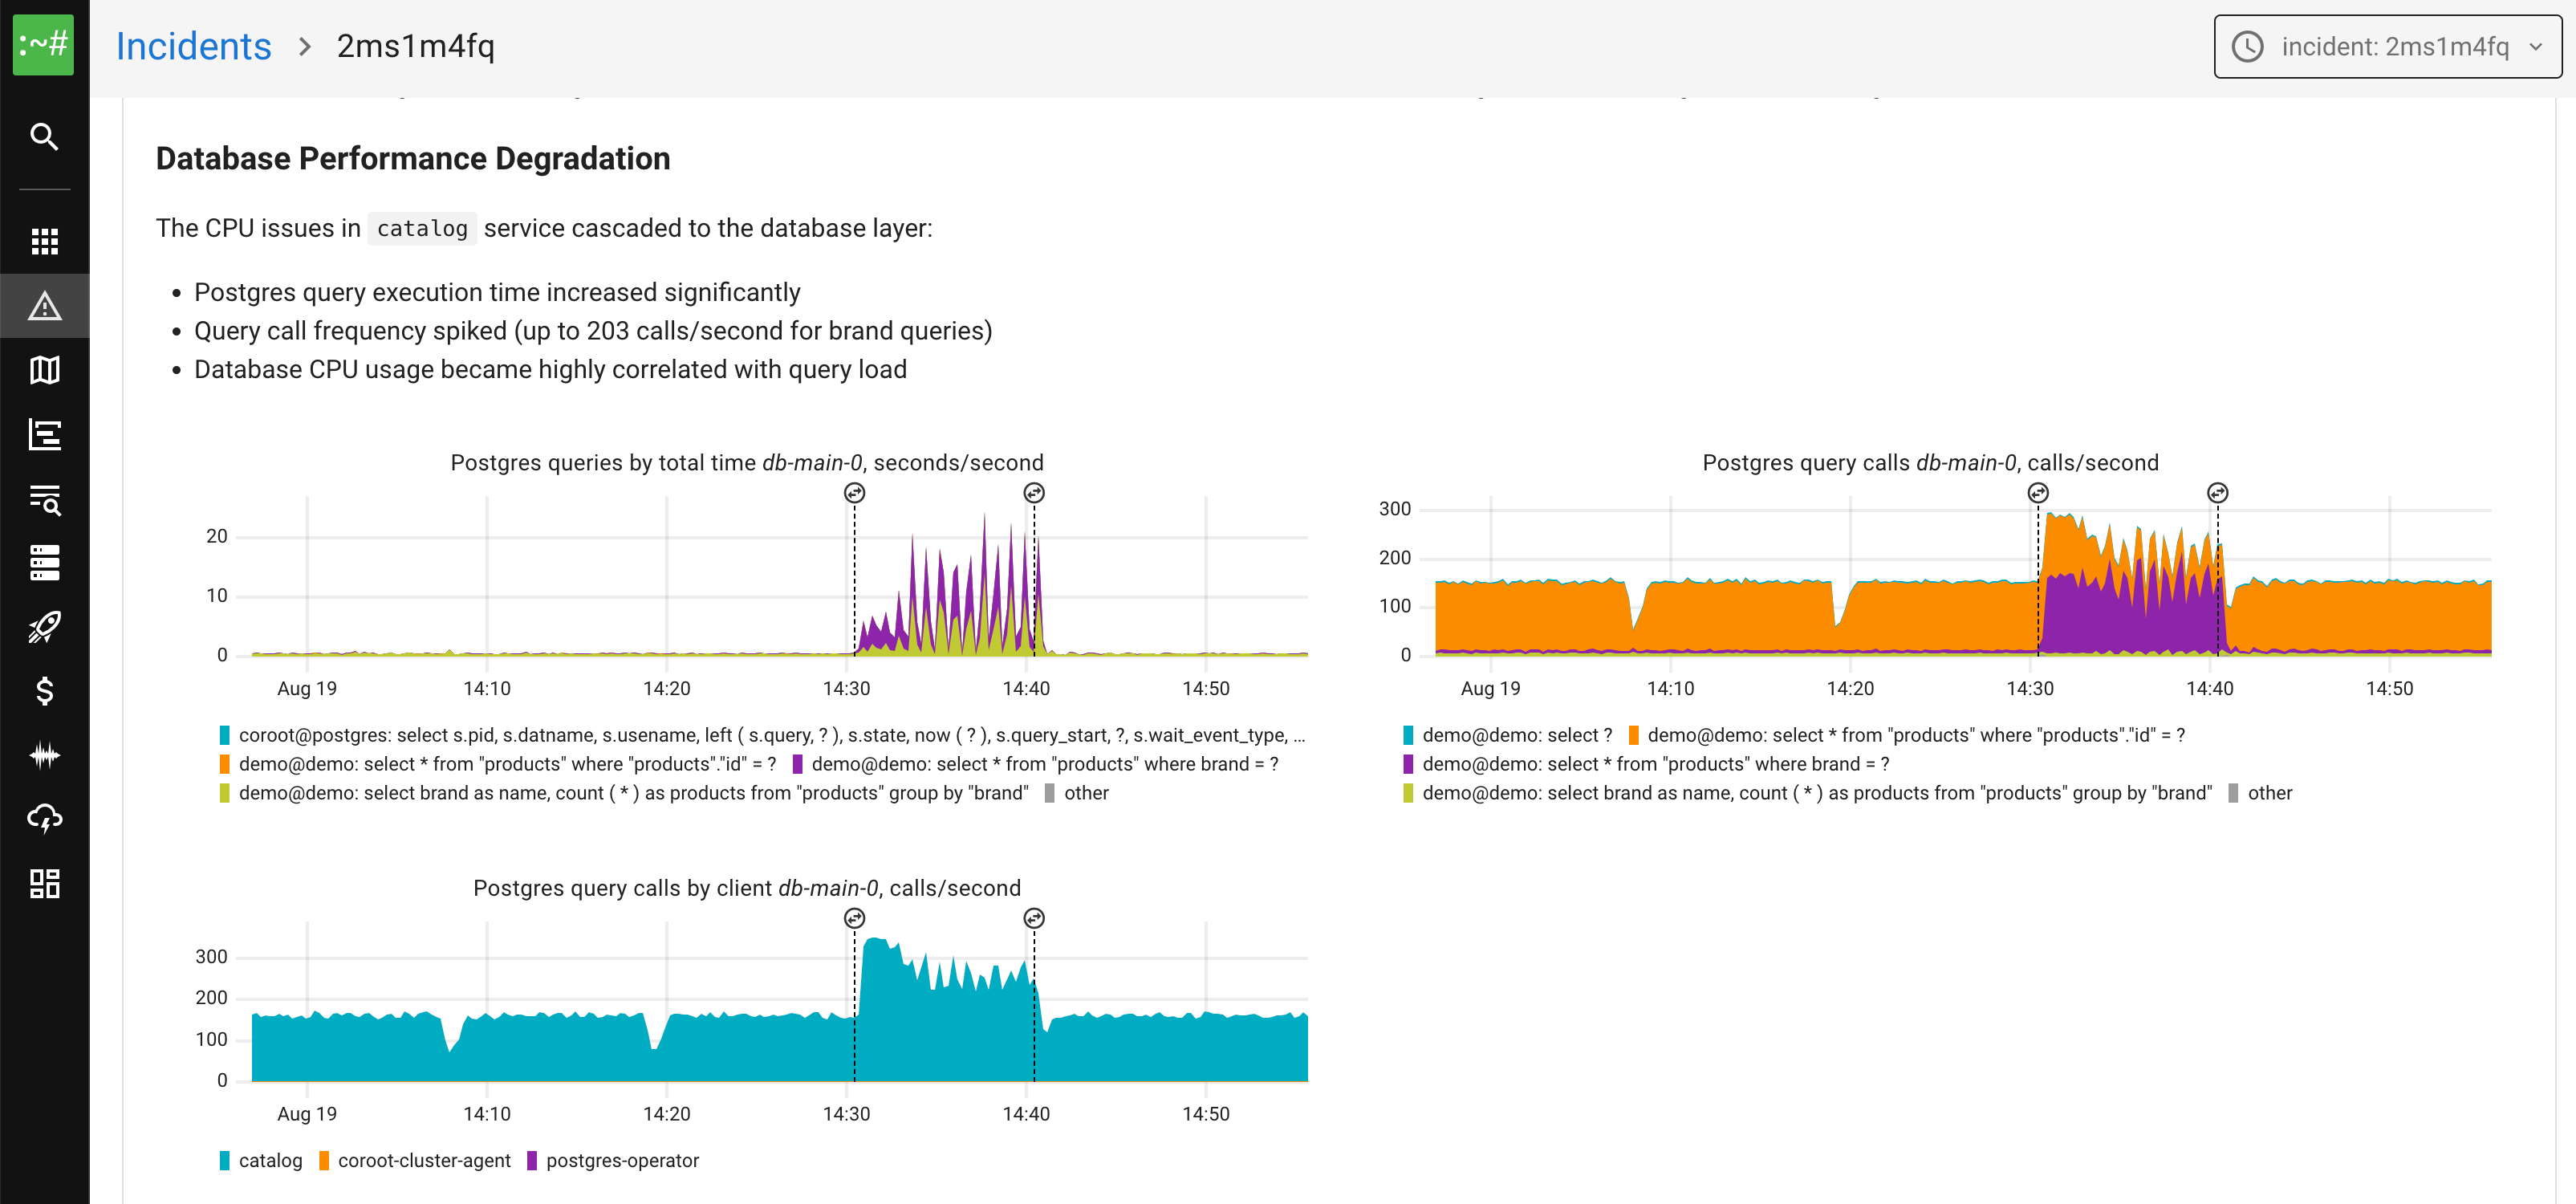The width and height of the screenshot is (2576, 1204).
Task: Open the dashboards layout icon
Action: (x=44, y=883)
